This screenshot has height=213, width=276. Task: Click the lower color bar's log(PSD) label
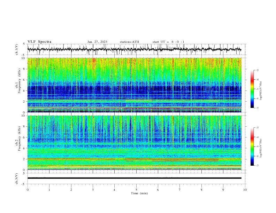click(261, 148)
